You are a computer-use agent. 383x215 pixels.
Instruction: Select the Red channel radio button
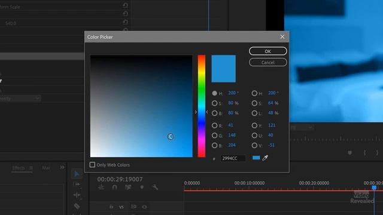(x=214, y=125)
